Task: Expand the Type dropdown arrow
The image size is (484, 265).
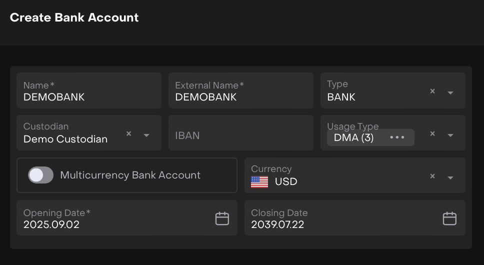Action: point(450,92)
